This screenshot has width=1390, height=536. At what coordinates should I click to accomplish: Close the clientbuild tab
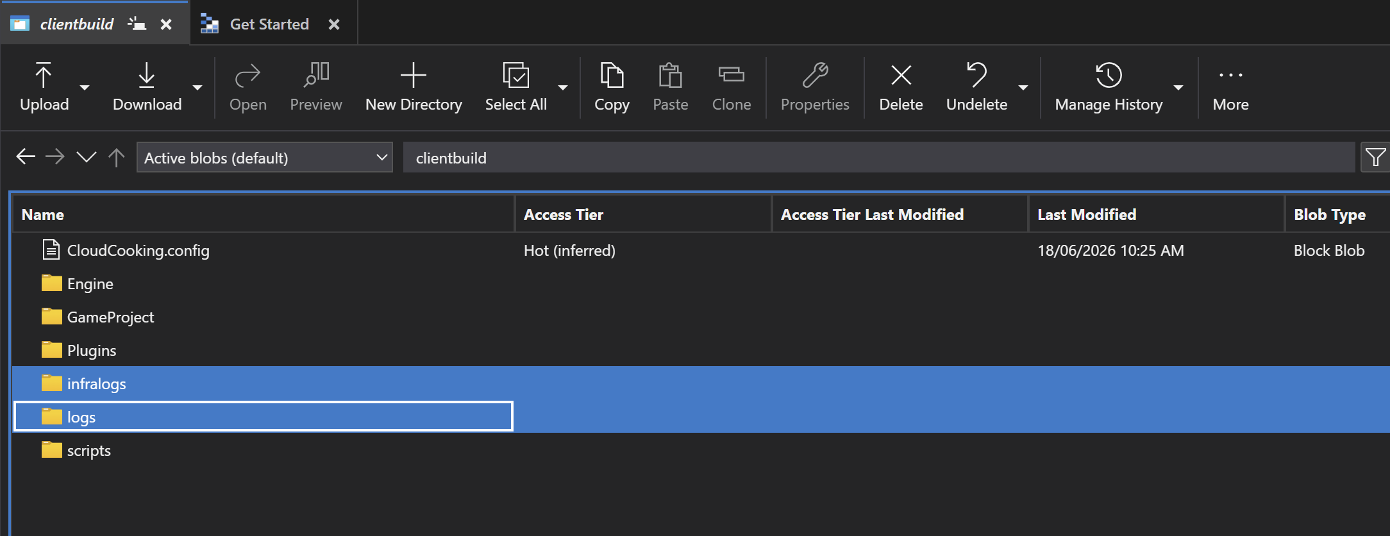pos(166,24)
